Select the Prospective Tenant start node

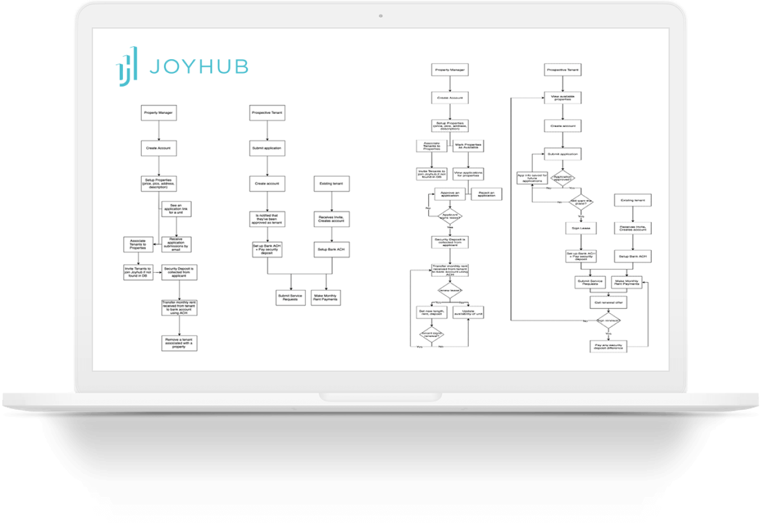[268, 113]
